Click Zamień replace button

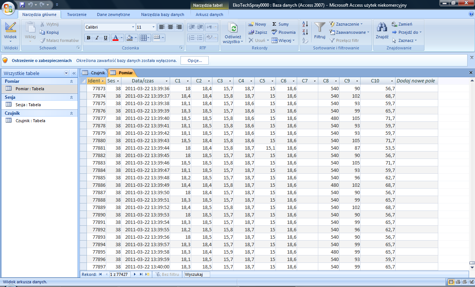coord(402,24)
